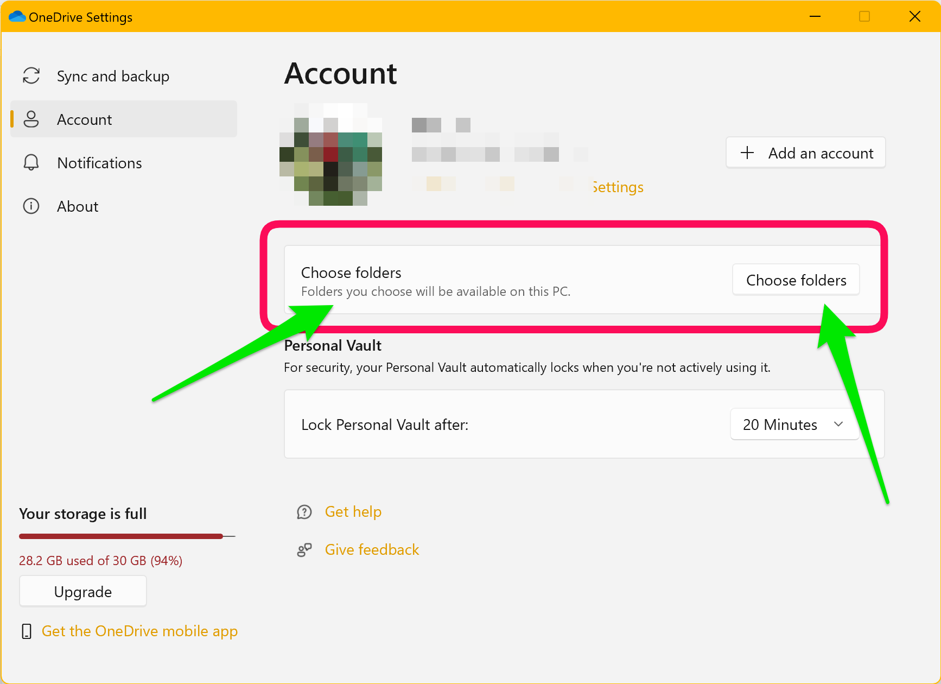Close the OneDrive Settings window
This screenshot has width=941, height=684.
point(915,16)
